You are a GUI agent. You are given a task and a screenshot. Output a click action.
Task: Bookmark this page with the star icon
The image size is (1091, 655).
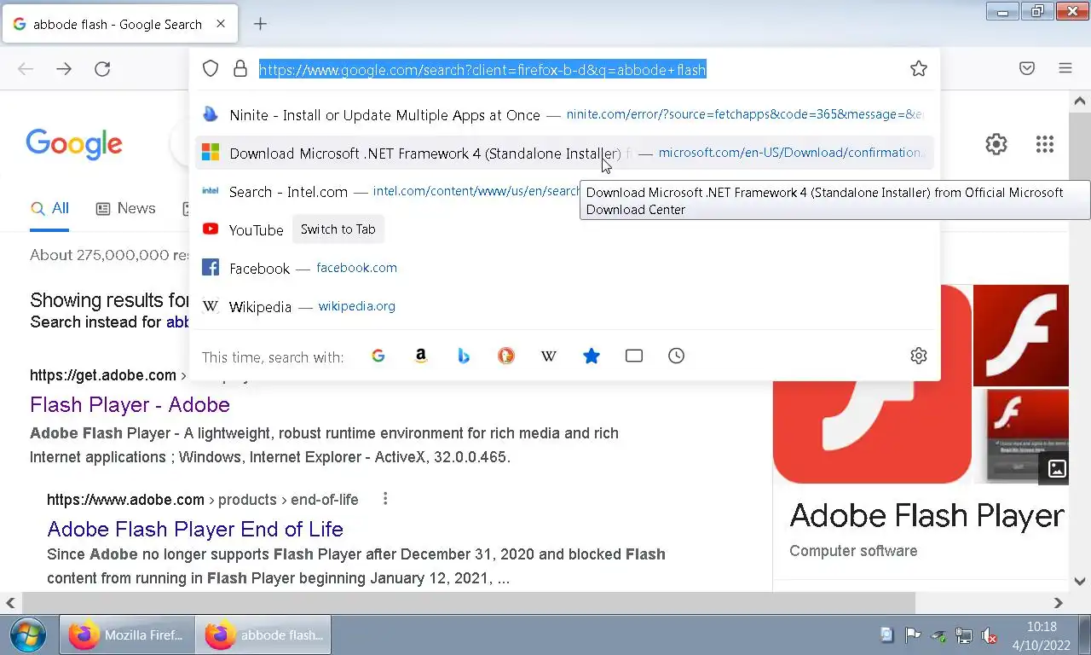tap(918, 69)
